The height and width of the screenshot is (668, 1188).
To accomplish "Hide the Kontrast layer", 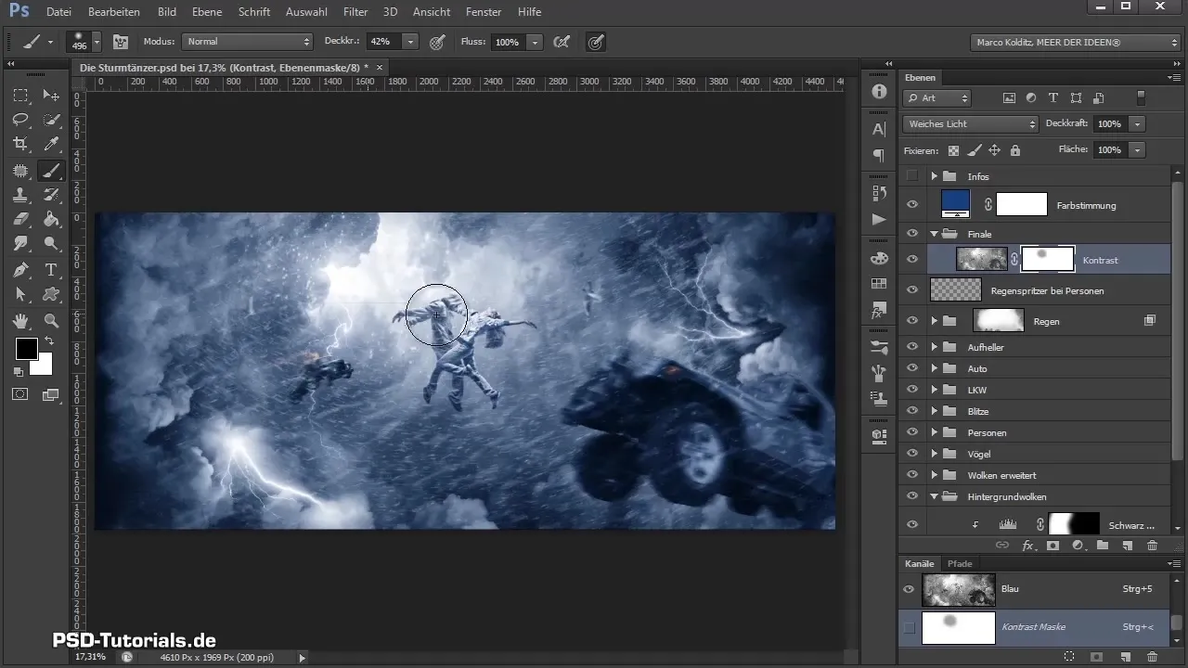I will click(911, 260).
